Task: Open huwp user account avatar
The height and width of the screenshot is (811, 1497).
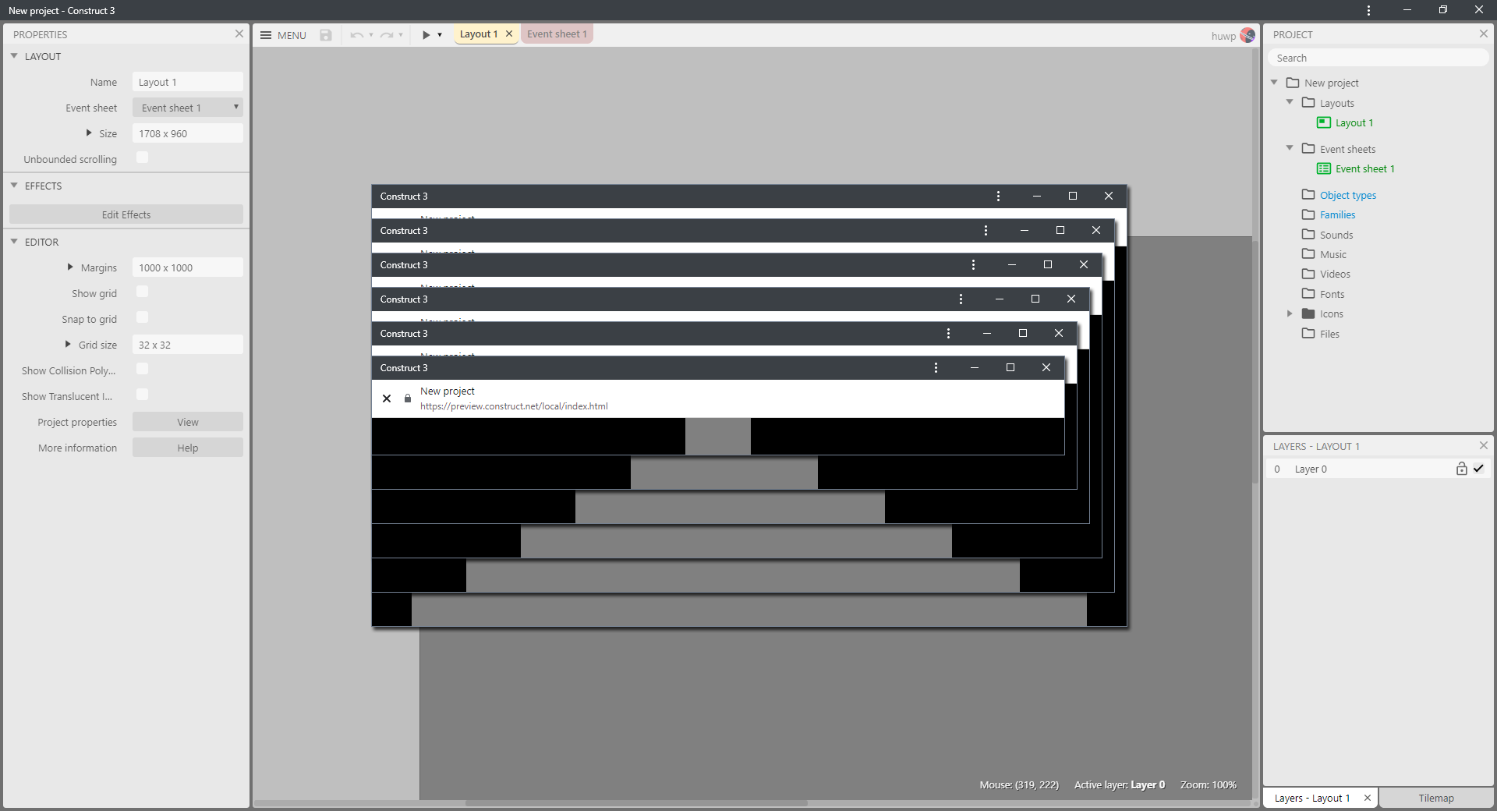Action: click(1247, 35)
